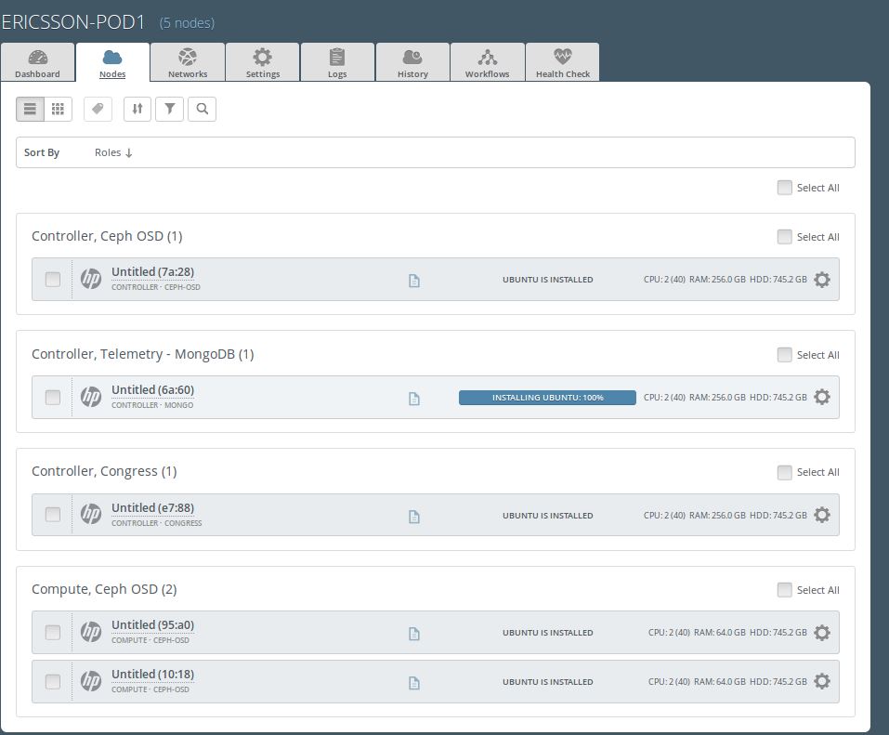View logs icon for node 6a:60
889x735 pixels.
[414, 399]
